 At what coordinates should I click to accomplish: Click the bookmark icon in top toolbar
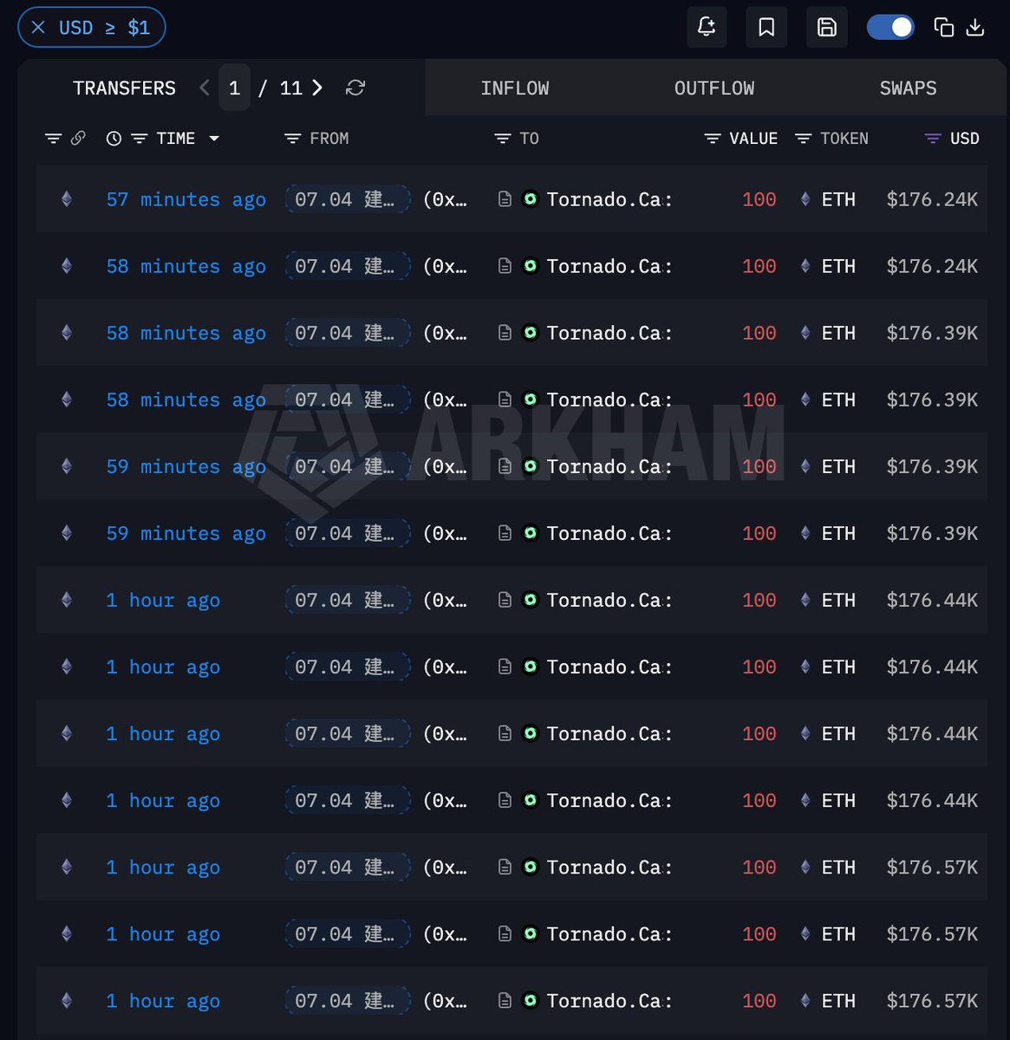tap(766, 27)
